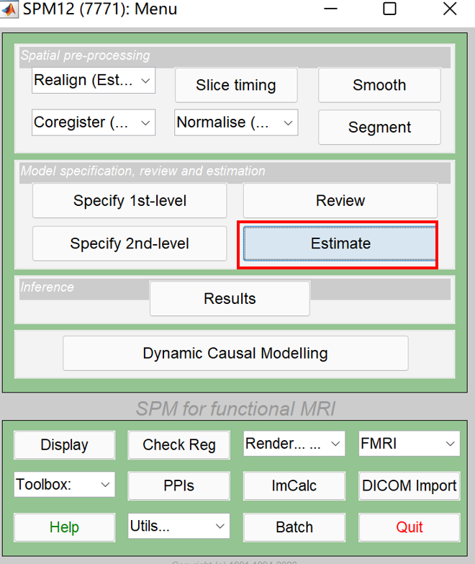Screen dimensions: 475x564
Task: Maximize the SPM12 Menu window
Action: [x=390, y=9]
